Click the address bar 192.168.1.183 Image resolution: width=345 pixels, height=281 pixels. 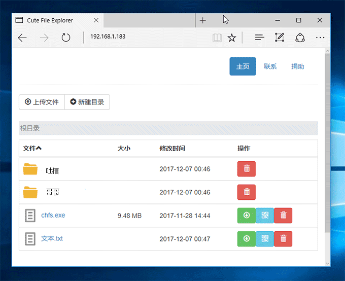tap(108, 37)
